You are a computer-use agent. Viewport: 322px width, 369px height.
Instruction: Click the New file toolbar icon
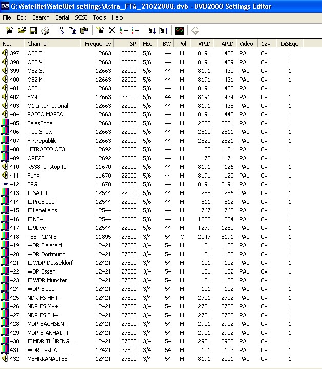click(9, 31)
